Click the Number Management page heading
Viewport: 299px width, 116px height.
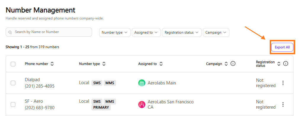point(41,10)
